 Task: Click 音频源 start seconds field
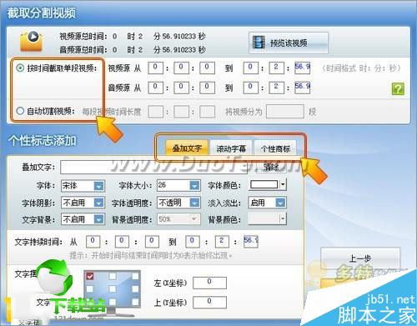pos(207,88)
